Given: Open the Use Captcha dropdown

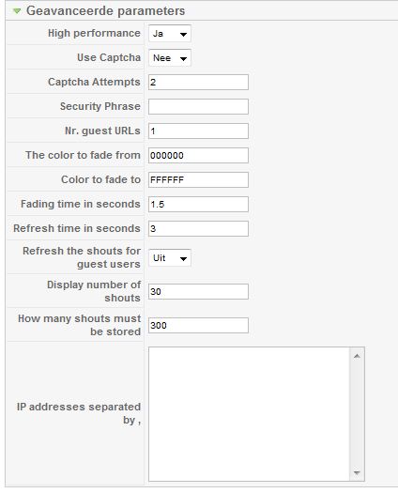Looking at the screenshot, I should point(170,58).
